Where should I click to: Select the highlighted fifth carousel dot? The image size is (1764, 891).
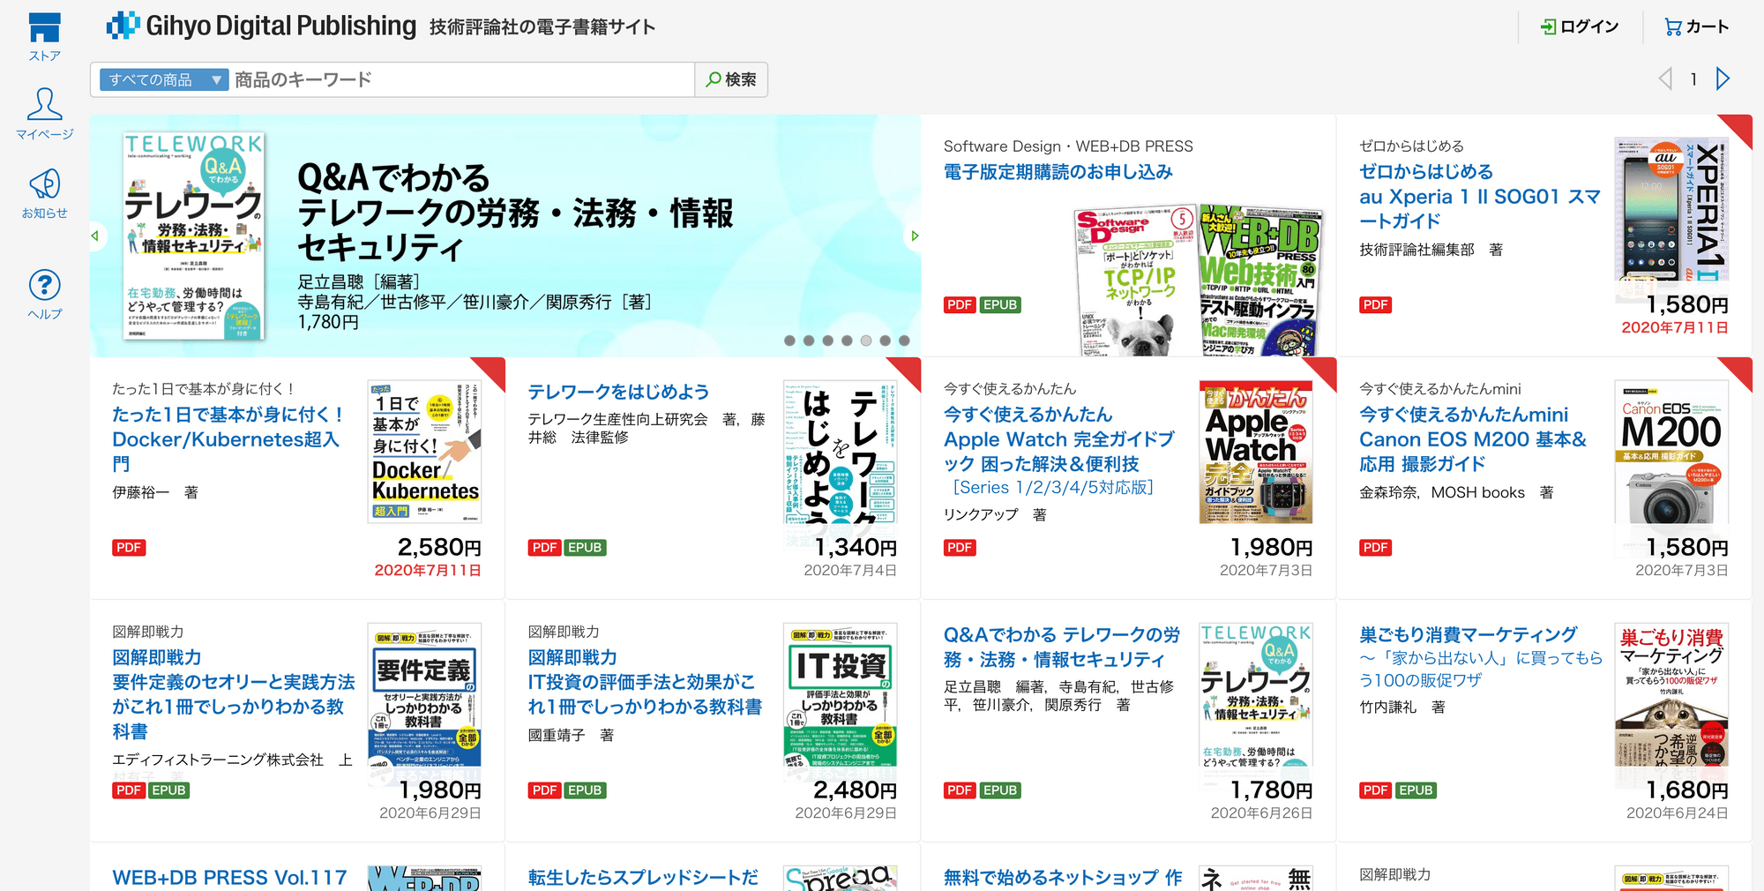tap(866, 341)
